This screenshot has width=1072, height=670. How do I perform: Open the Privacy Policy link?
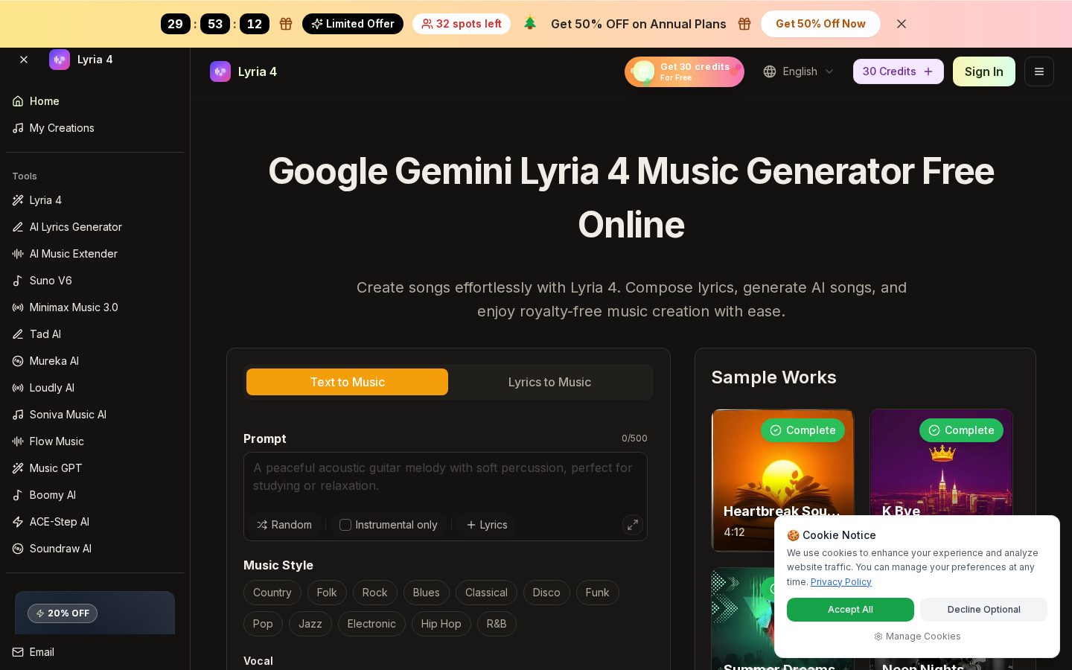click(840, 582)
